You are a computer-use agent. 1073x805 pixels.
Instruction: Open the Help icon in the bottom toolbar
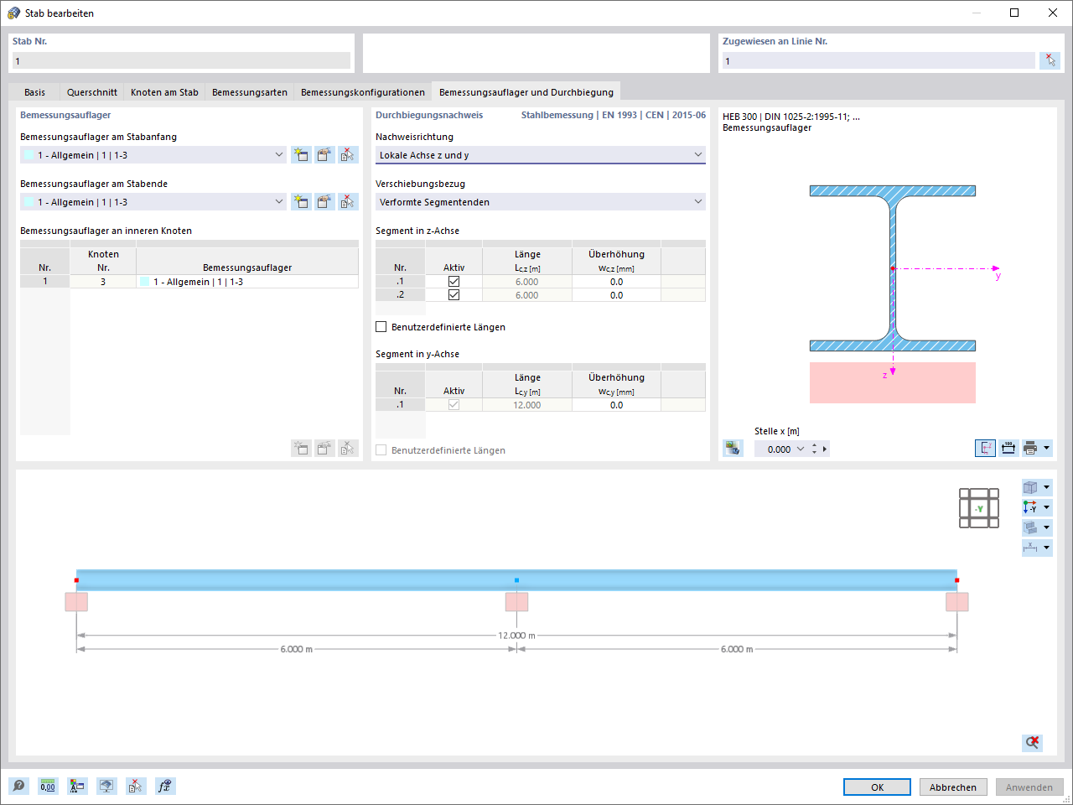18,786
